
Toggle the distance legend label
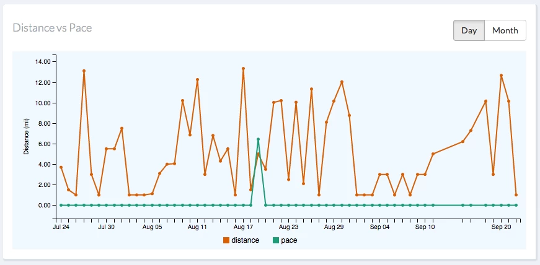coord(246,240)
